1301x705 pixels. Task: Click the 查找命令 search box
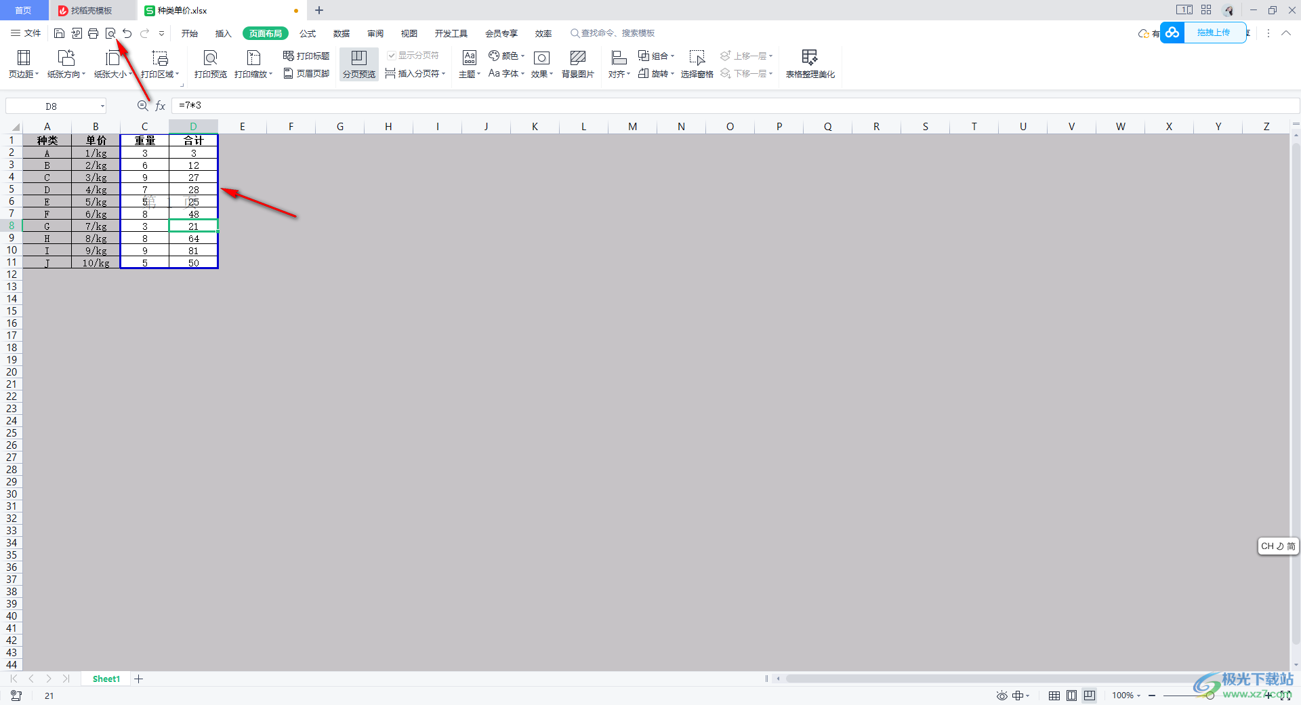point(613,33)
